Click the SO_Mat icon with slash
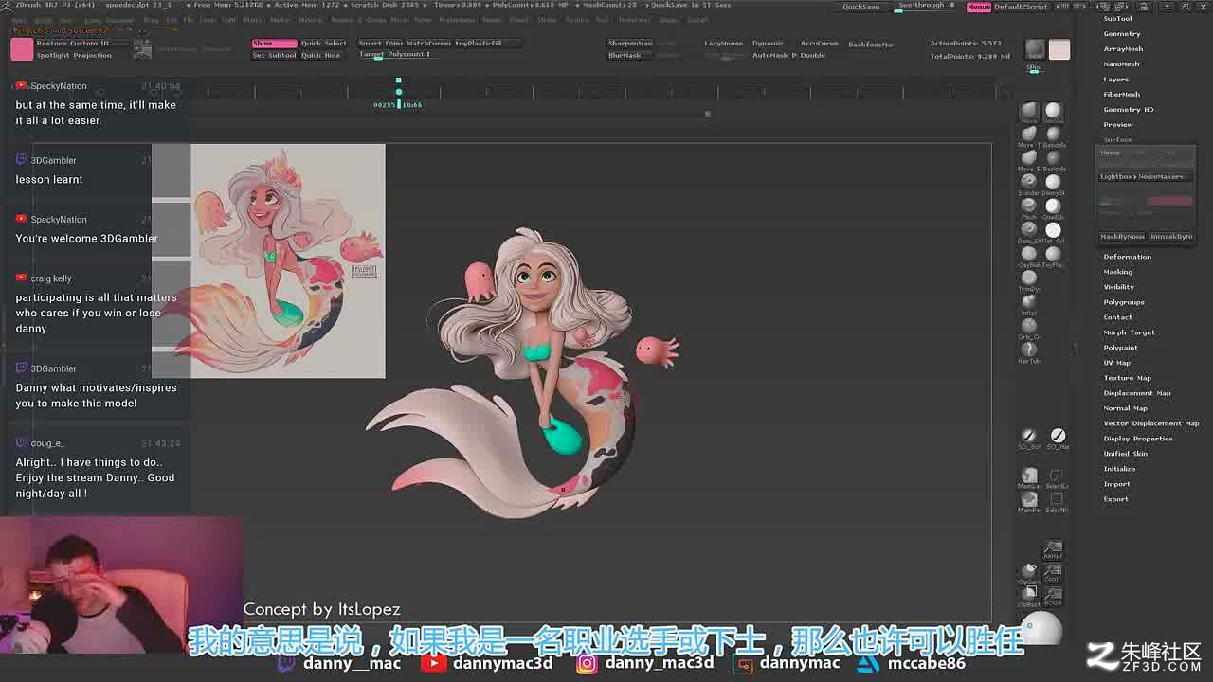Viewport: 1213px width, 682px height. tap(1058, 436)
